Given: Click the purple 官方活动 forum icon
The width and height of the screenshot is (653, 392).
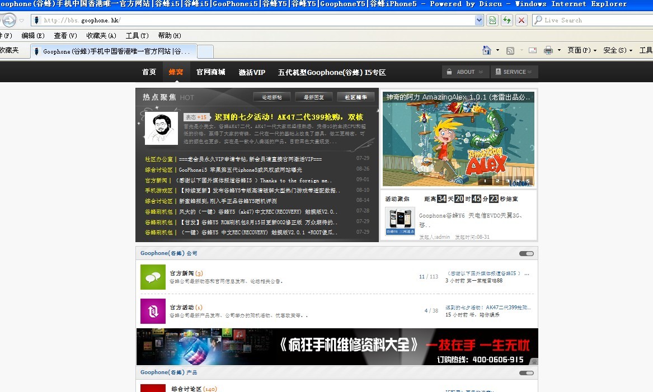Looking at the screenshot, I should (153, 311).
